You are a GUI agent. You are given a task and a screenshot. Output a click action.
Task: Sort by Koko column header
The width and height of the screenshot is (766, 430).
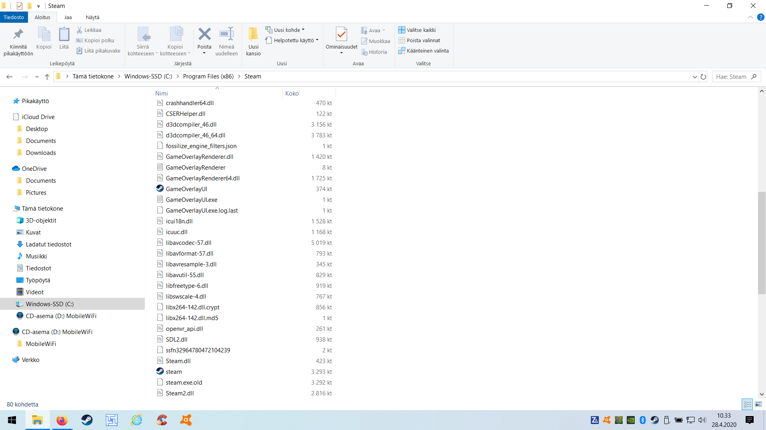click(x=309, y=93)
